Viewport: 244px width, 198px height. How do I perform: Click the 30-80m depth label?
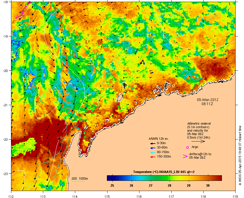[x=162, y=147]
